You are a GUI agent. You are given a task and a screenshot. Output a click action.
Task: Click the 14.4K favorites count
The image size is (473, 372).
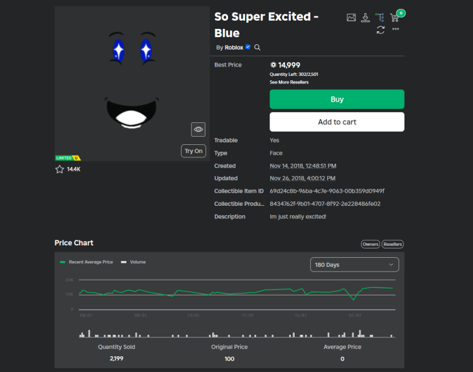tap(73, 169)
